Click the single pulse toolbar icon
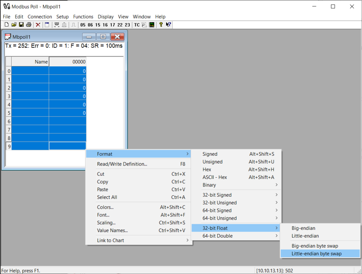Screen dimensions: 362x274 [x=74, y=25]
